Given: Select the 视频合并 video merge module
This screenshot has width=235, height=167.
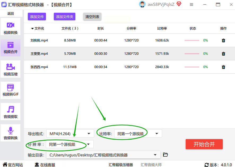Looking at the screenshot, I should (11, 48).
